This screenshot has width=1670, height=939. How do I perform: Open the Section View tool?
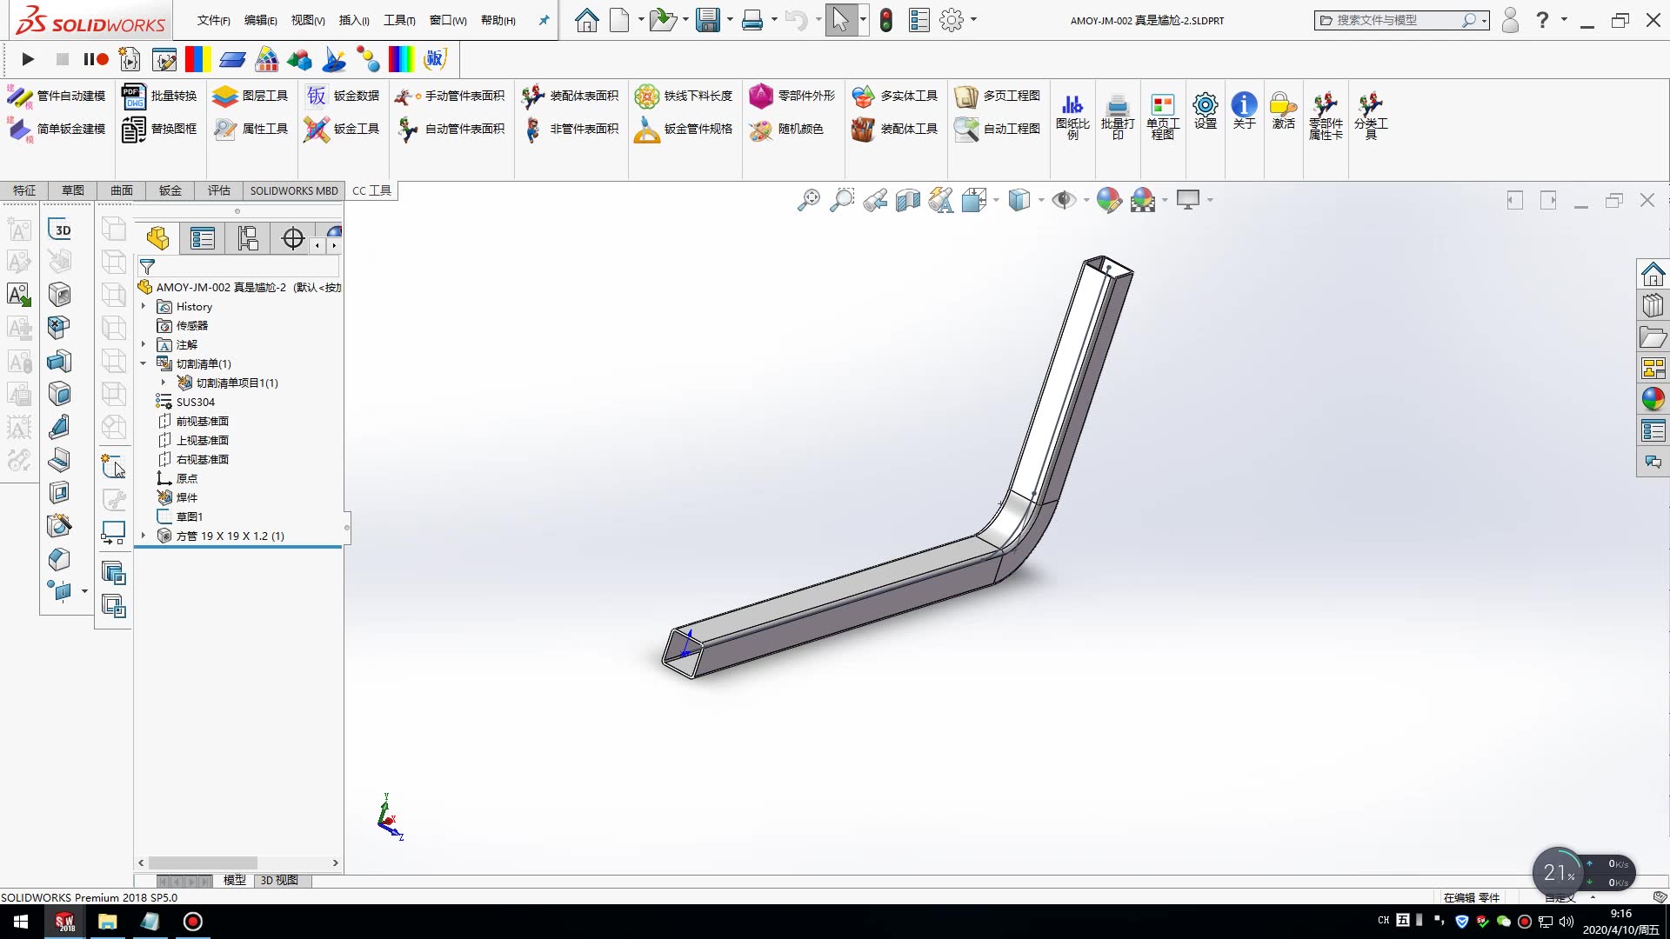pyautogui.click(x=907, y=200)
